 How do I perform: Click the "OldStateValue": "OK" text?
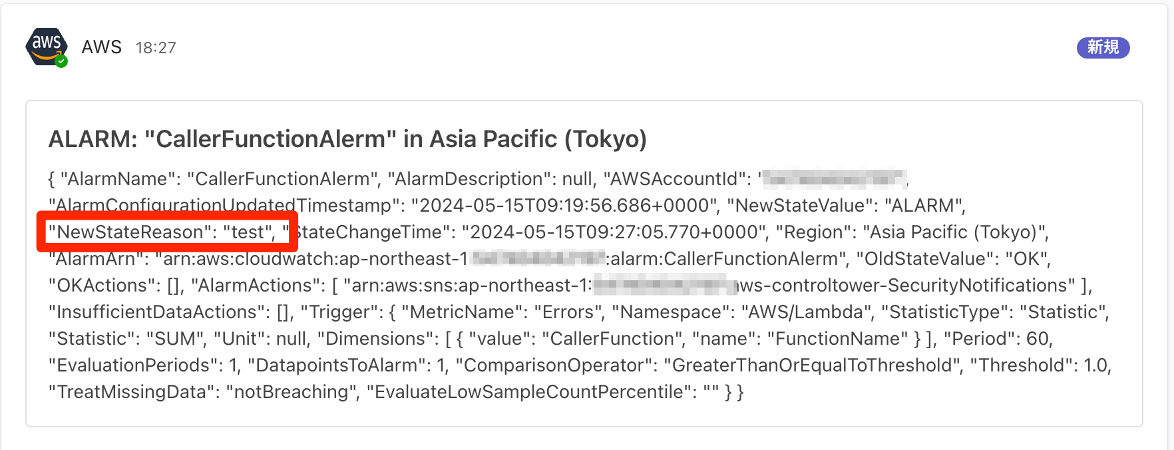(953, 258)
